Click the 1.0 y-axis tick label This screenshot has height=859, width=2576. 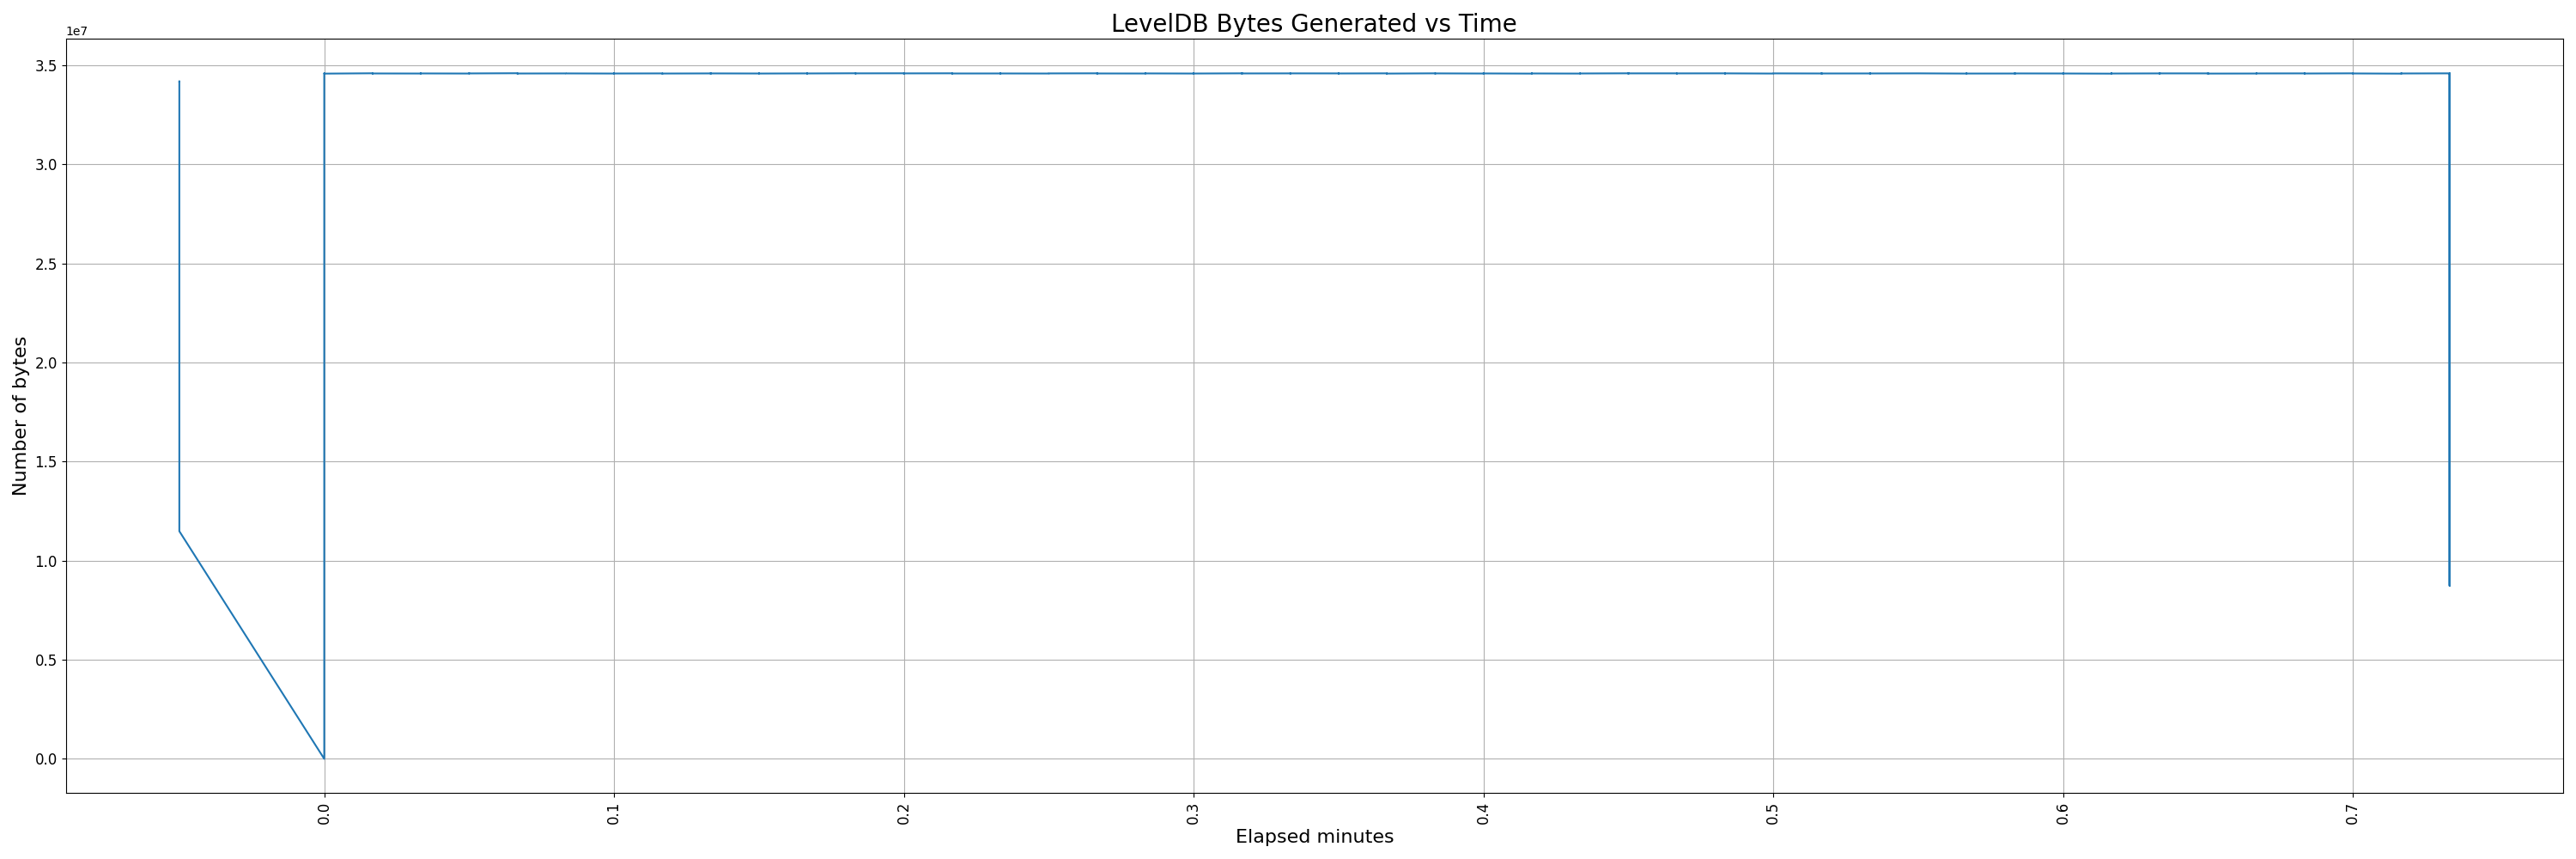[47, 561]
